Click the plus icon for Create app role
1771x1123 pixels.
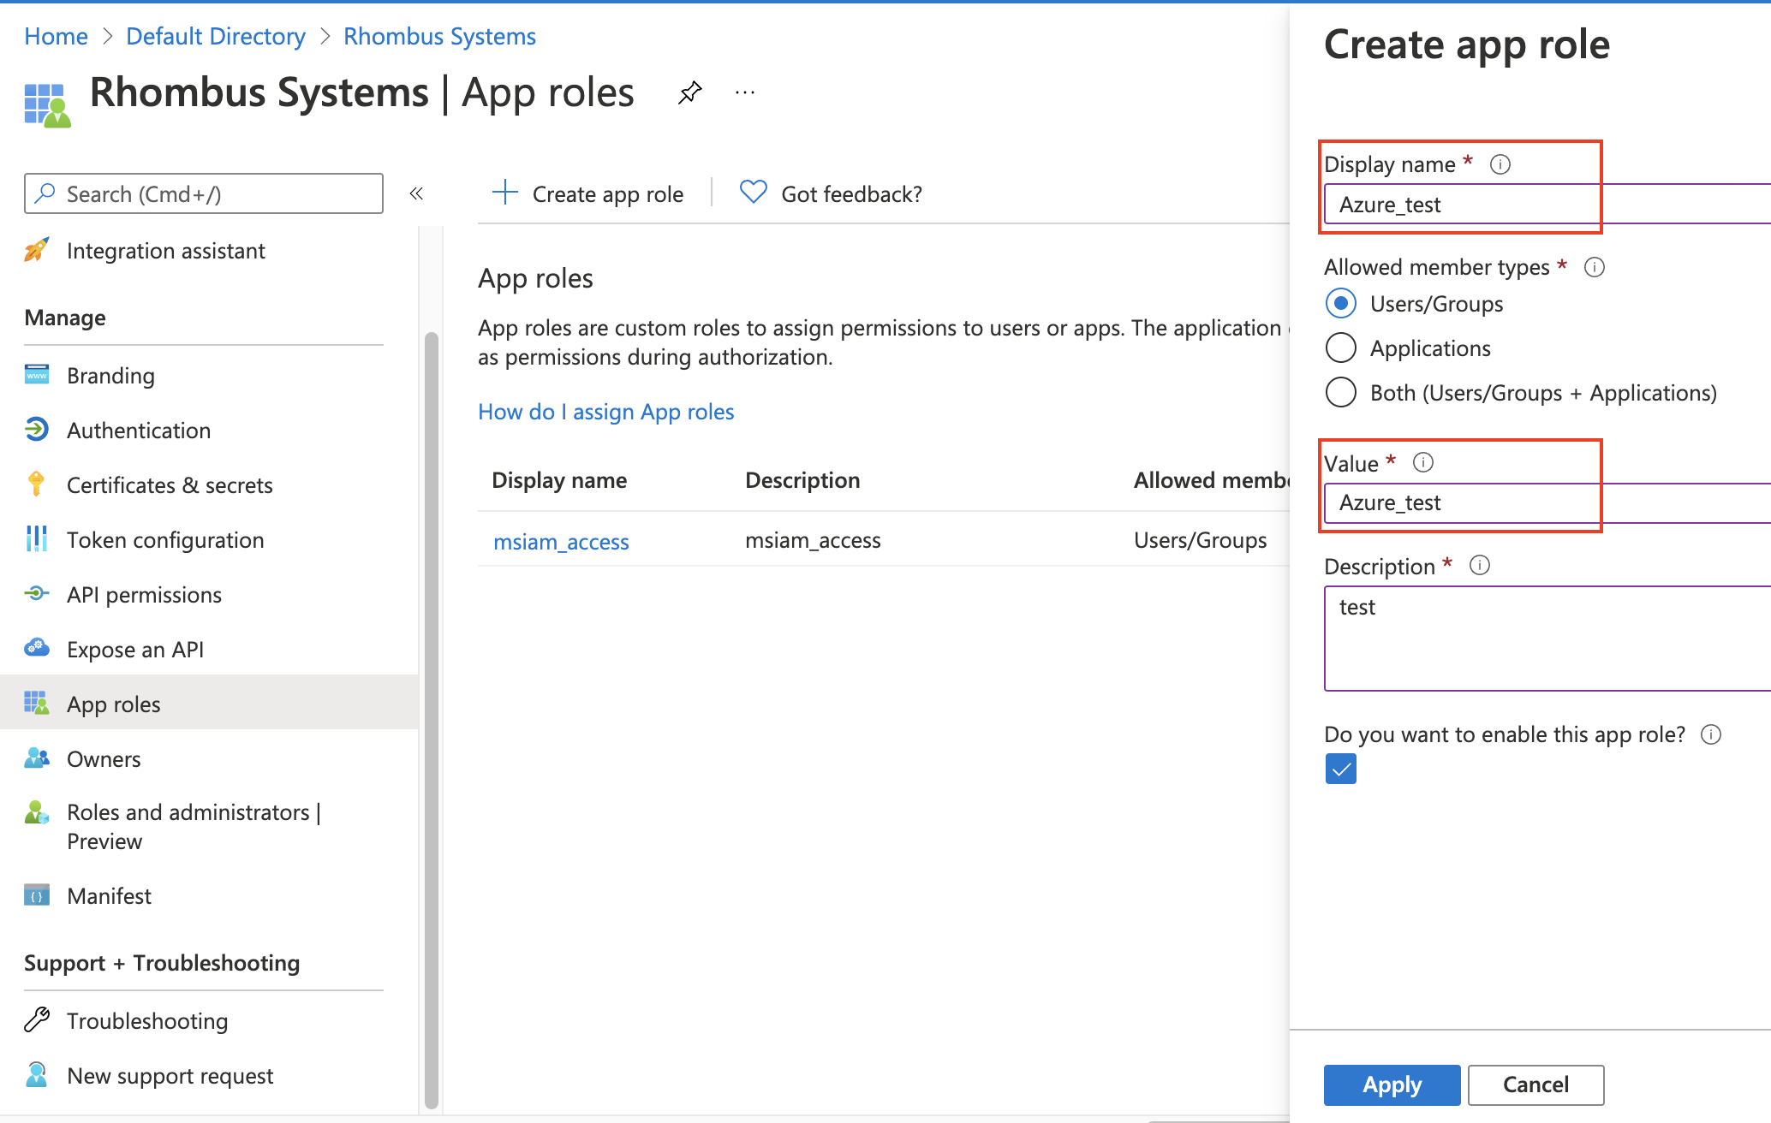tap(506, 193)
